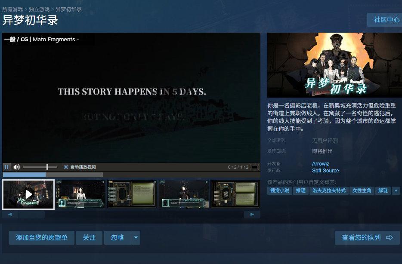
Task: Open the 所有游戏 breadcrumb link
Action: [x=12, y=9]
